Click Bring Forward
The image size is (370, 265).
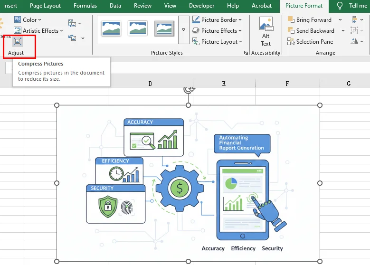310,20
